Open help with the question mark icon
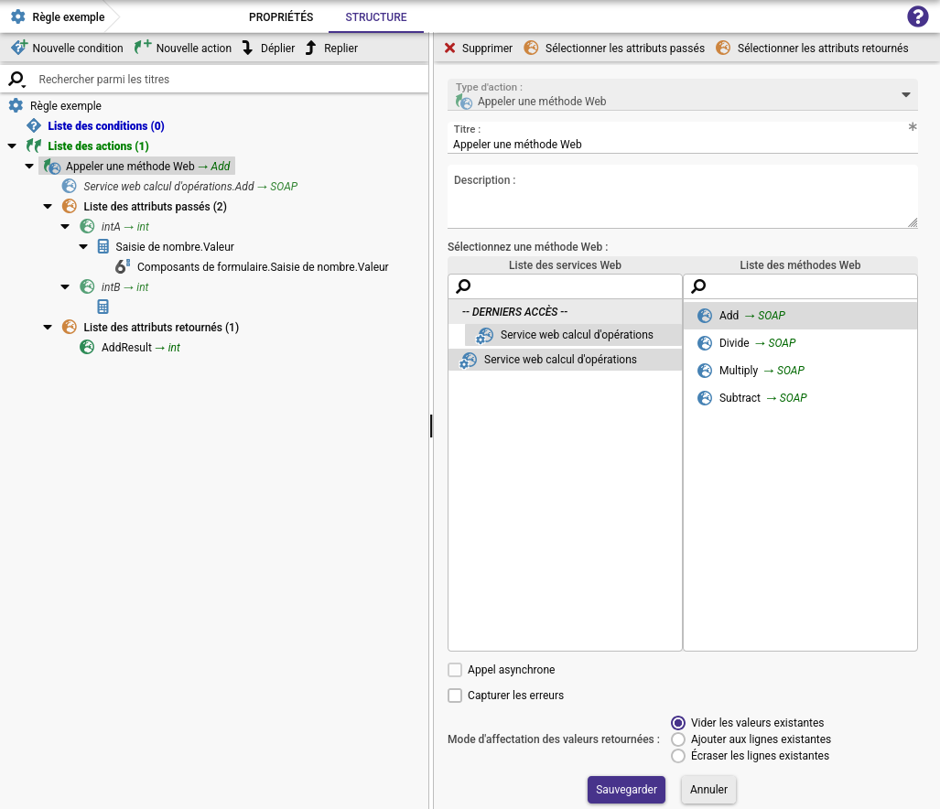 (917, 16)
